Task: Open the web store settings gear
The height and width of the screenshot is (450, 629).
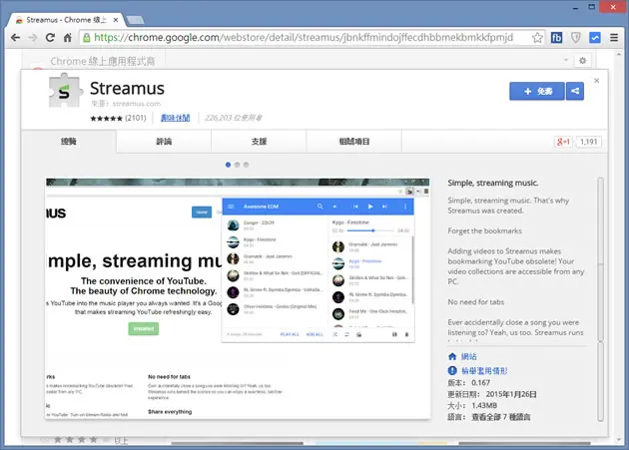Action: (582, 61)
